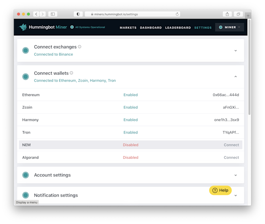Screen dimensions: 265x224
Task: Click the Zcoin Enabled status
Action: [x=130, y=108]
